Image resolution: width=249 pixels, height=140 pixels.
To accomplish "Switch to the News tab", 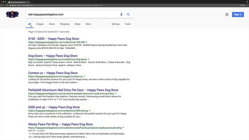I will click(52, 24).
